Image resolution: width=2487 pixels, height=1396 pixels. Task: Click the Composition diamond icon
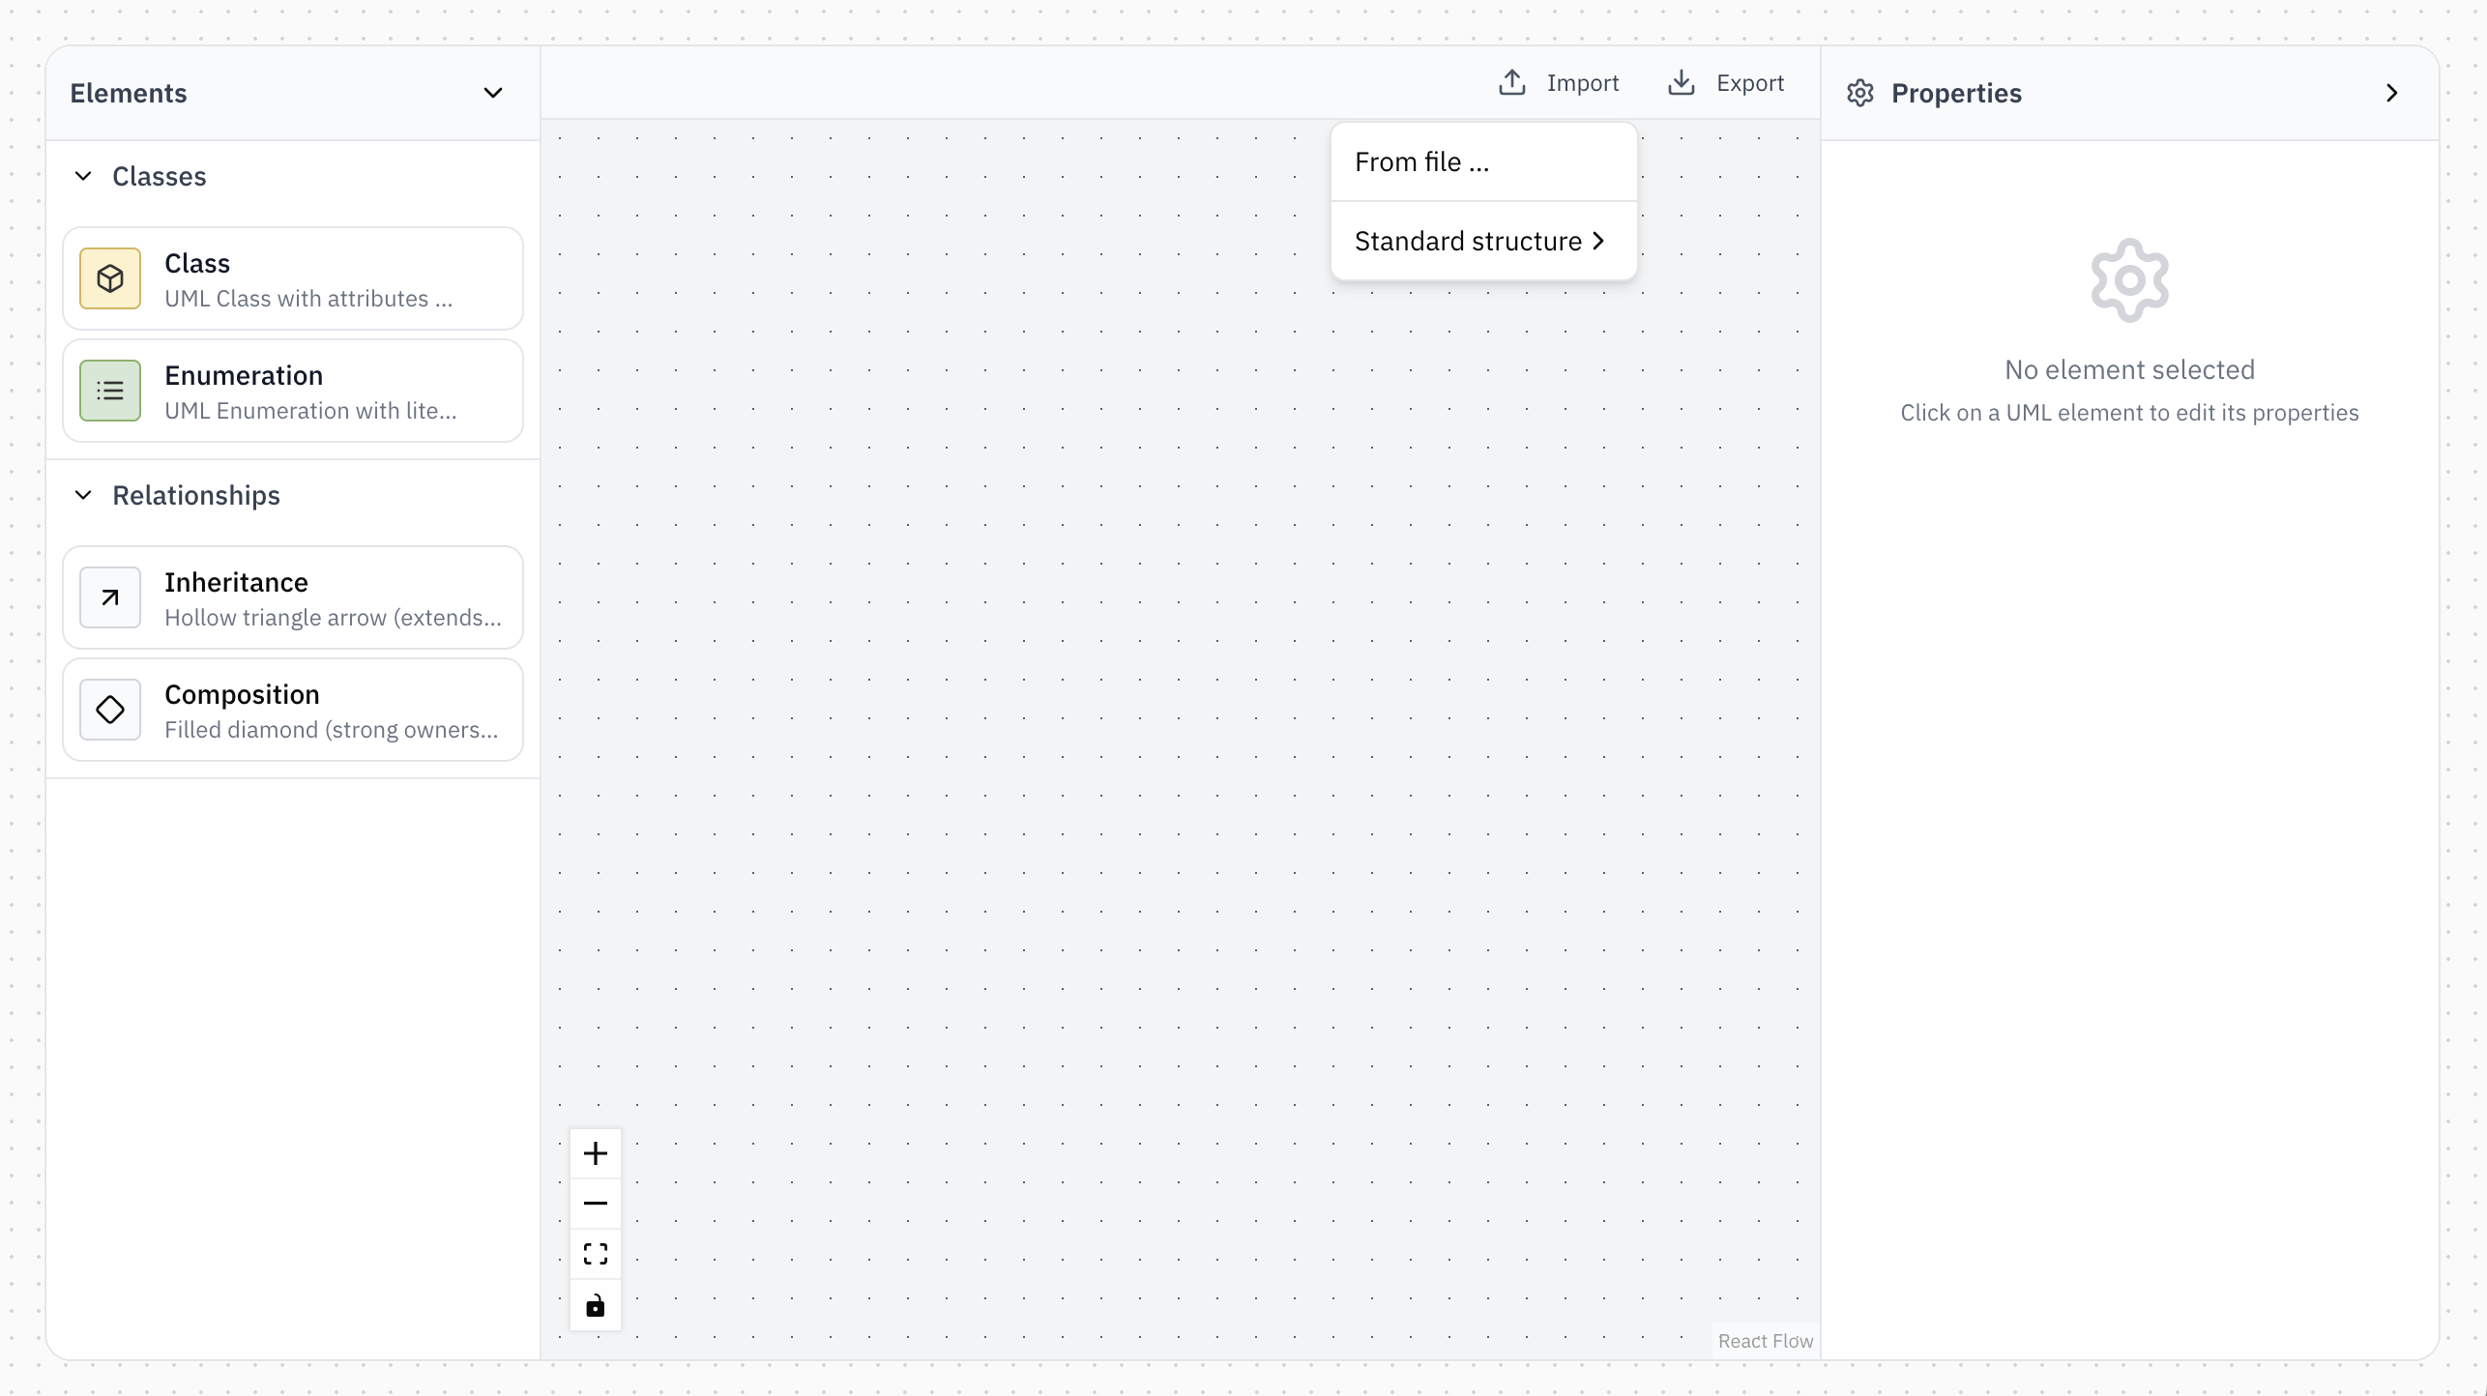pos(110,710)
